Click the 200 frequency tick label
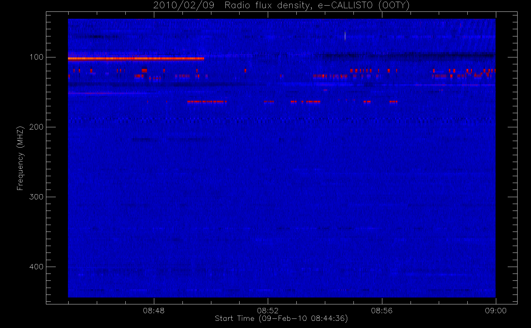 36,127
